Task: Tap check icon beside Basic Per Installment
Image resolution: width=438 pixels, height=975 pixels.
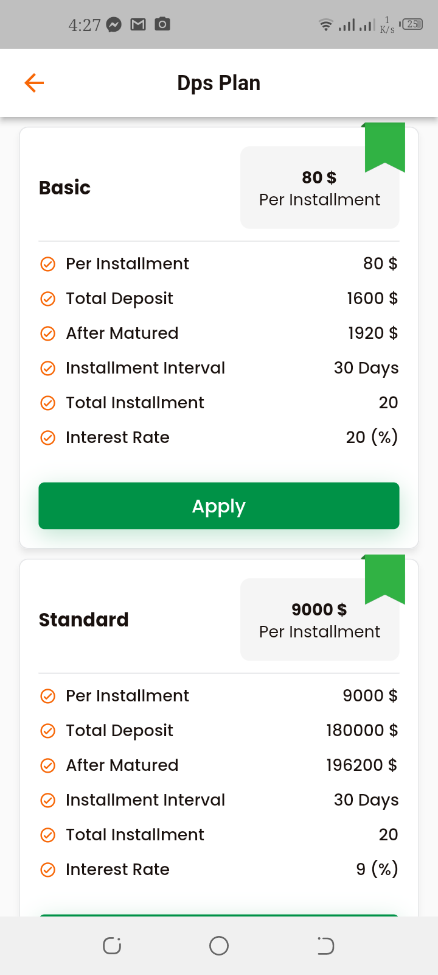Action: 47,264
